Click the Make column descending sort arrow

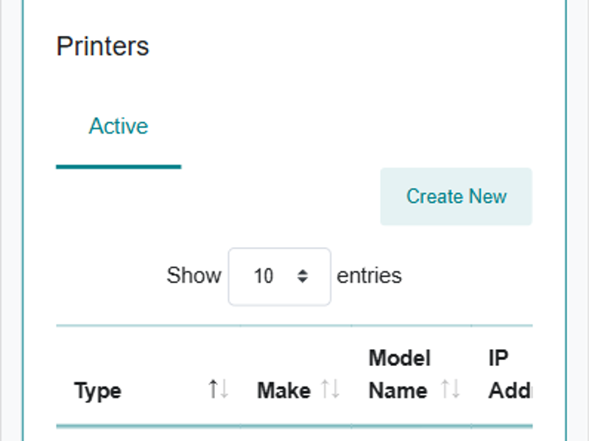(334, 390)
